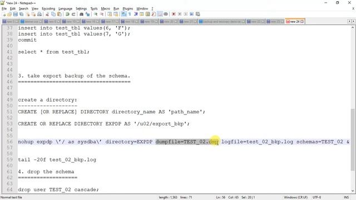Screen dimensions: 356x200
Task: Close the 'new 24' tab with its X
Action: 302,21
